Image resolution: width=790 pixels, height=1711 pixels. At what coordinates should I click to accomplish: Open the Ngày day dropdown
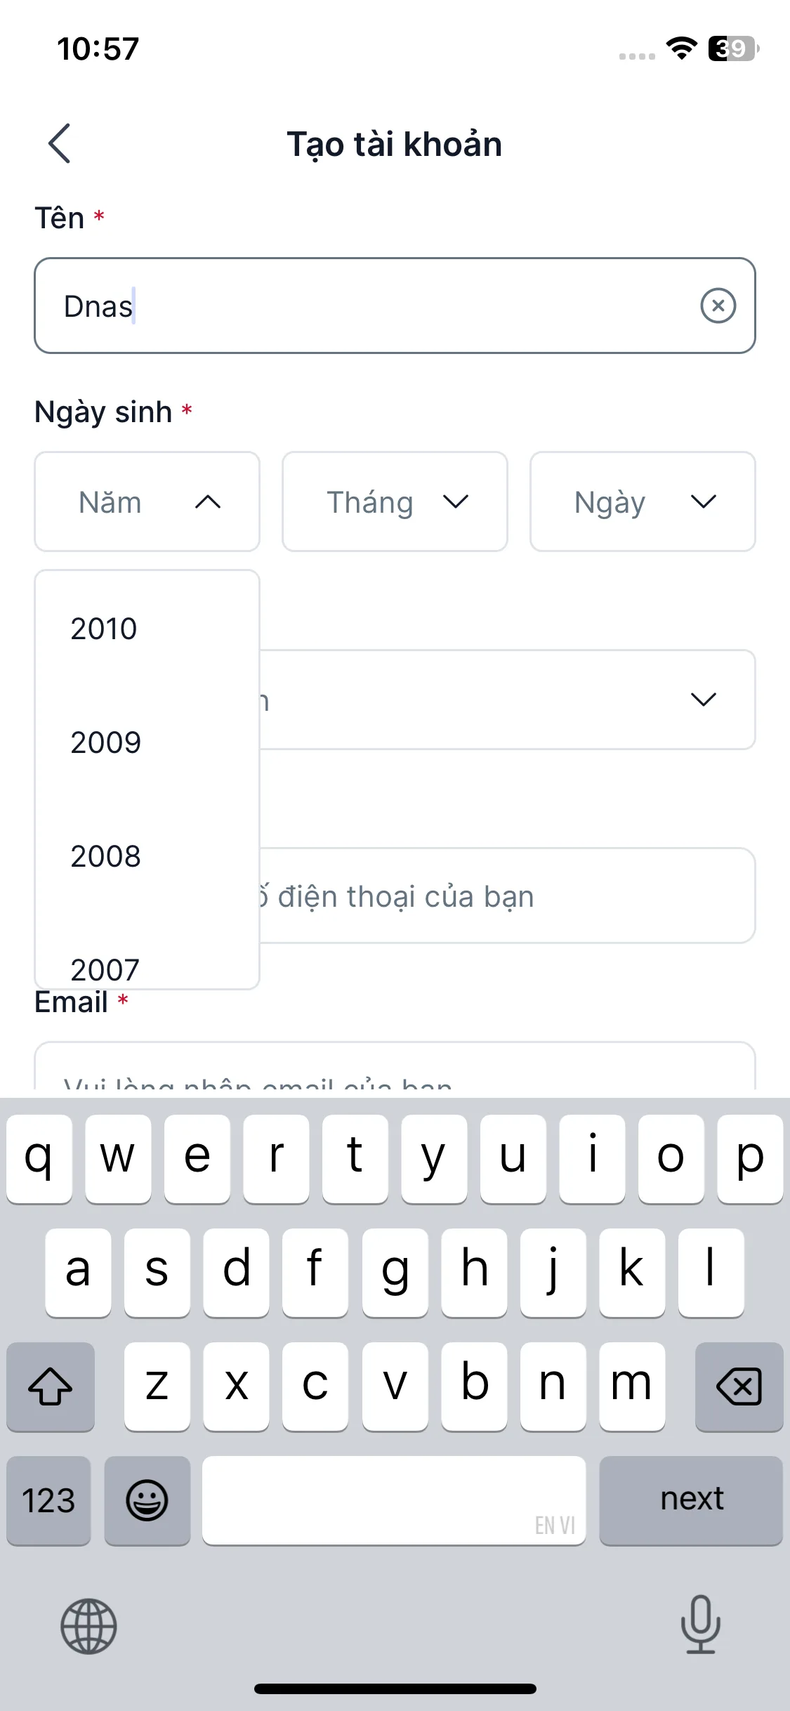tap(643, 501)
